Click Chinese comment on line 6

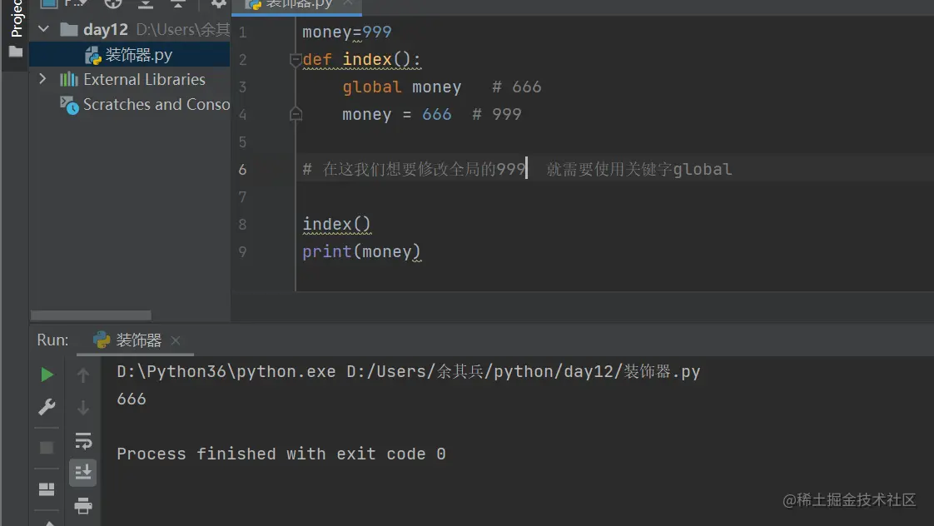click(517, 169)
